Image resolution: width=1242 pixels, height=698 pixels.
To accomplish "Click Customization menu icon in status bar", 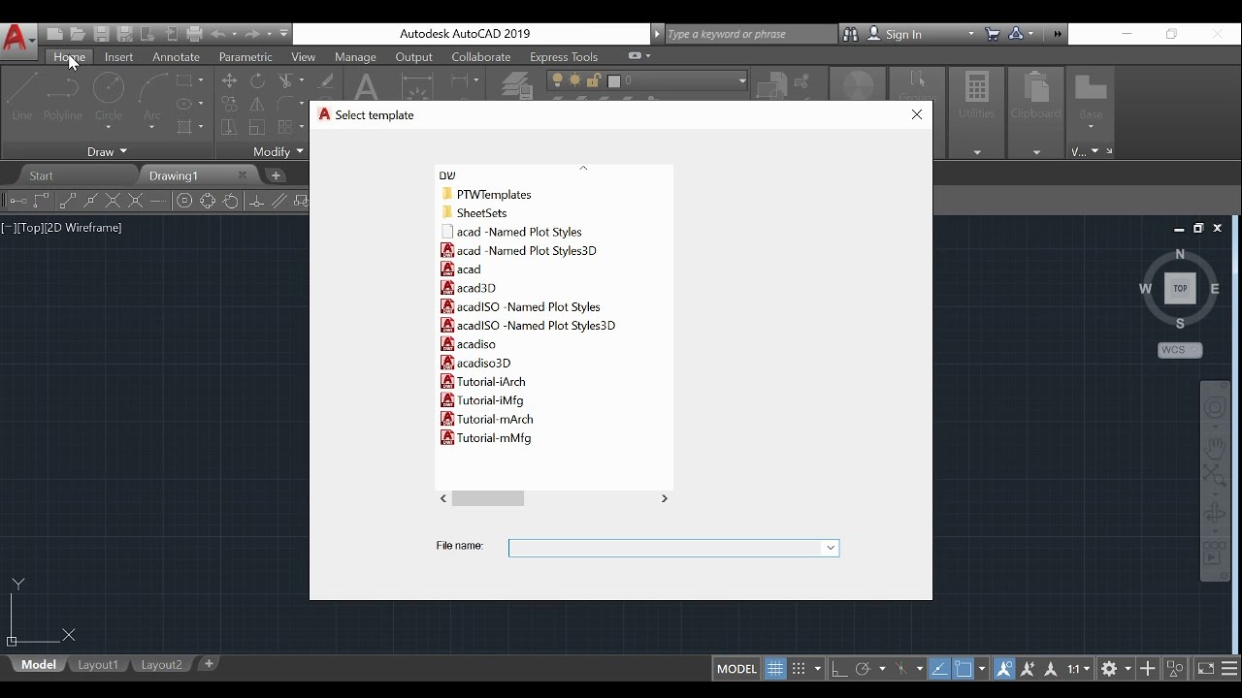I will [x=1229, y=669].
